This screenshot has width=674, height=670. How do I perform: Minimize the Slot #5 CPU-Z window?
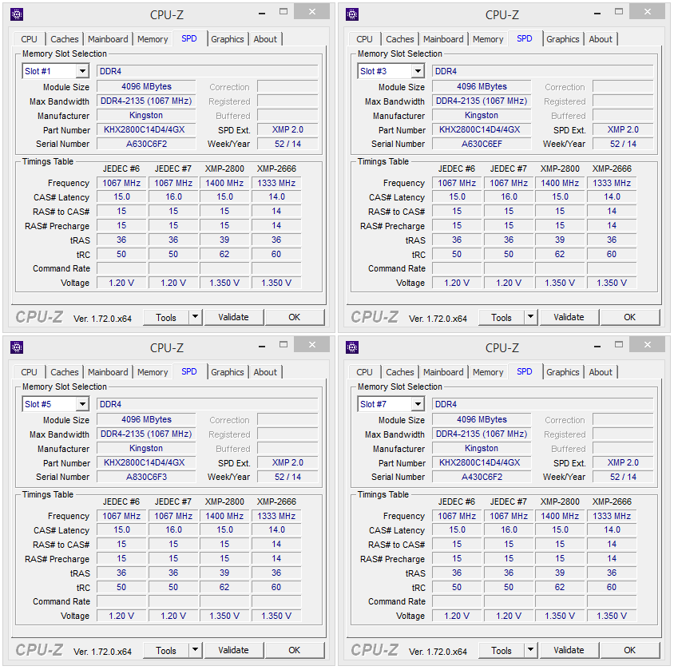coord(262,347)
